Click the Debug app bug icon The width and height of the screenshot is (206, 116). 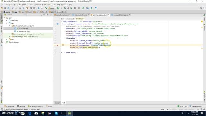tap(65, 8)
